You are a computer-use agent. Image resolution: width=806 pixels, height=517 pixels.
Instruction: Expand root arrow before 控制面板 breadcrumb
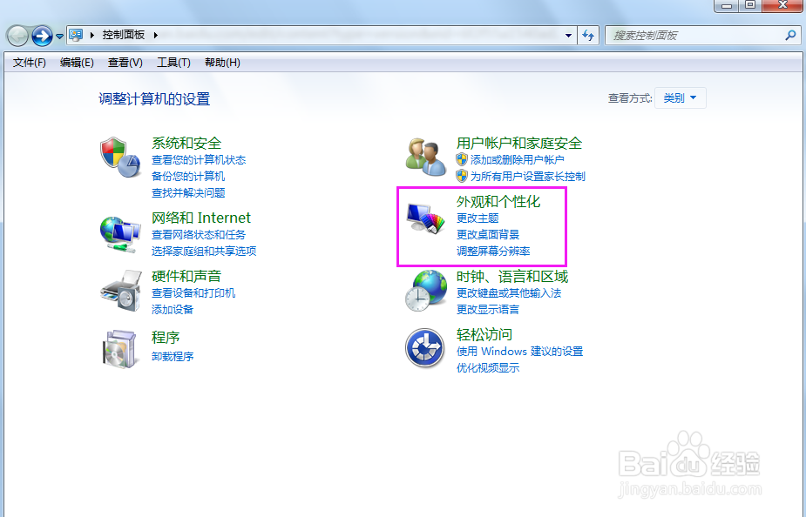pyautogui.click(x=92, y=35)
